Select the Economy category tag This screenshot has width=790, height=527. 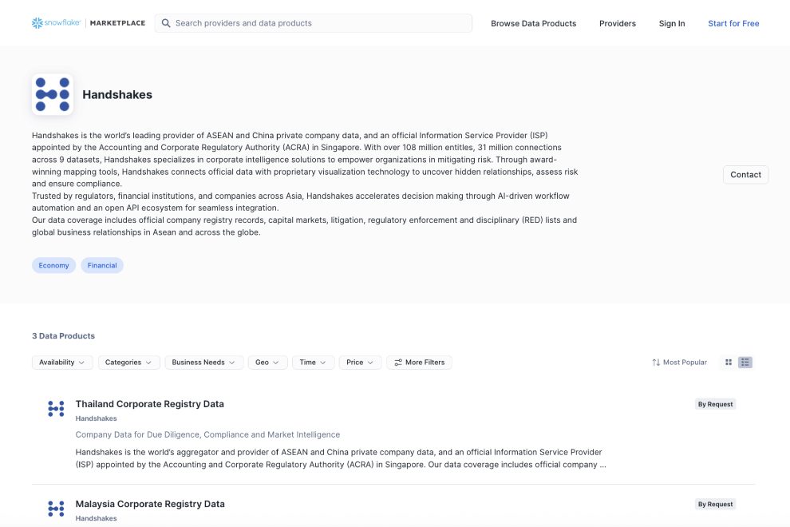tap(53, 265)
